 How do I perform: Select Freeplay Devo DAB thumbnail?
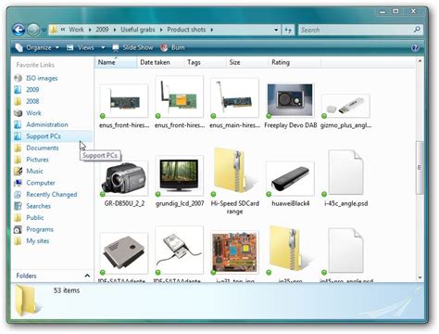coord(290,100)
